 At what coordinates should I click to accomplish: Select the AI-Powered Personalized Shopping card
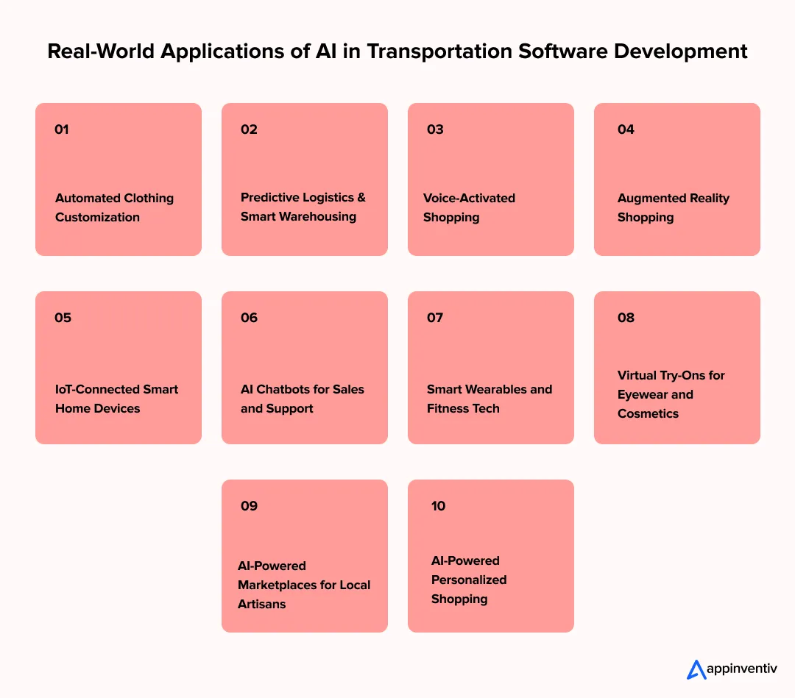491,556
